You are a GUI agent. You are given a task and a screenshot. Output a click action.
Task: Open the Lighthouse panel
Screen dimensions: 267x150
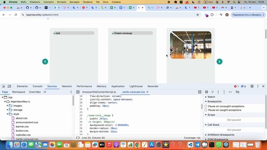136,86
